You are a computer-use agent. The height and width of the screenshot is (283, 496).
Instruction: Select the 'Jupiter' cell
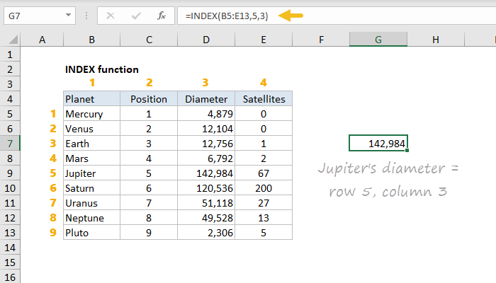point(91,173)
